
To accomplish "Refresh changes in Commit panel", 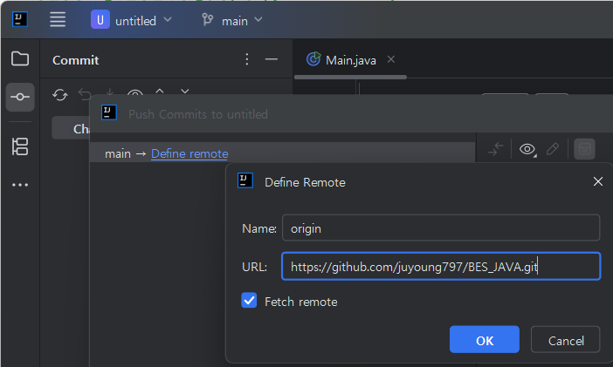I will (60, 94).
